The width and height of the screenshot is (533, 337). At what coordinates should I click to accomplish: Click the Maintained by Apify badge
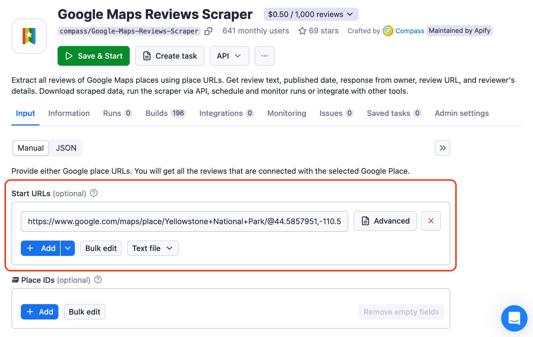click(460, 31)
